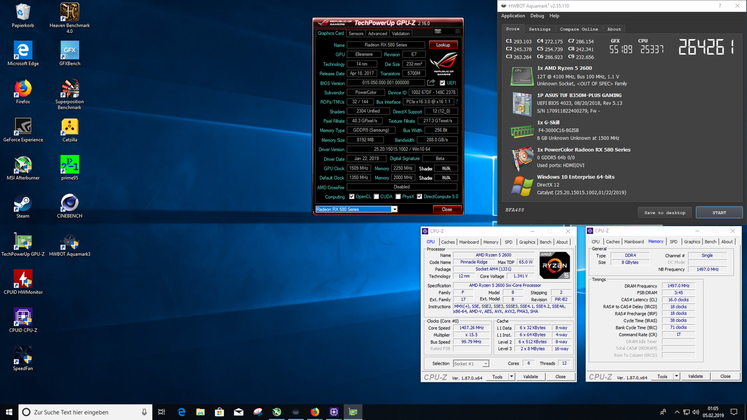Click Task View taskbar button
This screenshot has height=420, width=747.
[x=161, y=412]
